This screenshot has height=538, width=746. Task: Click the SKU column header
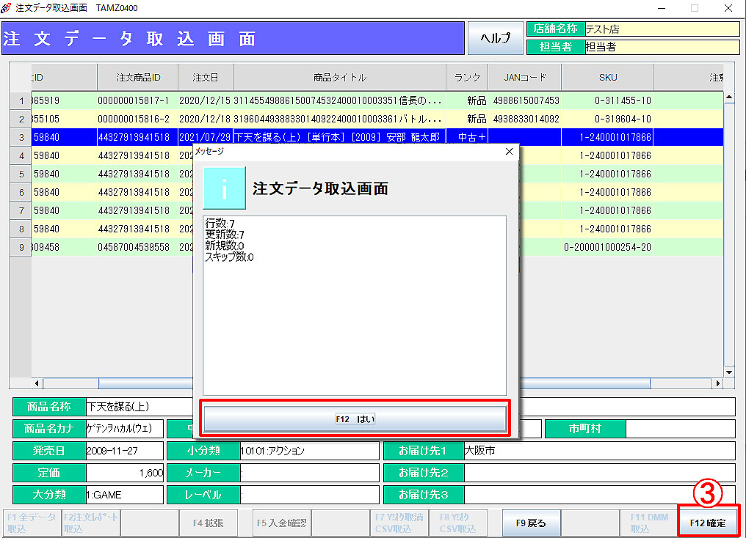[607, 77]
